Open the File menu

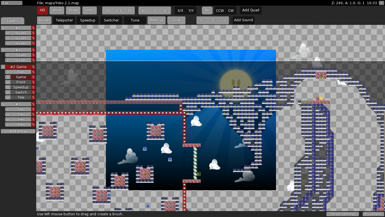click(11, 3)
